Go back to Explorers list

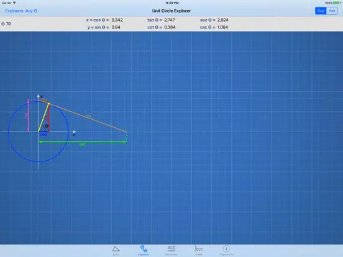point(14,11)
